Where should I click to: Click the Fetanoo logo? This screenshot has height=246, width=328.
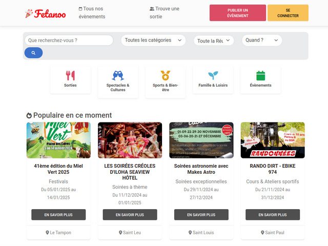point(46,14)
